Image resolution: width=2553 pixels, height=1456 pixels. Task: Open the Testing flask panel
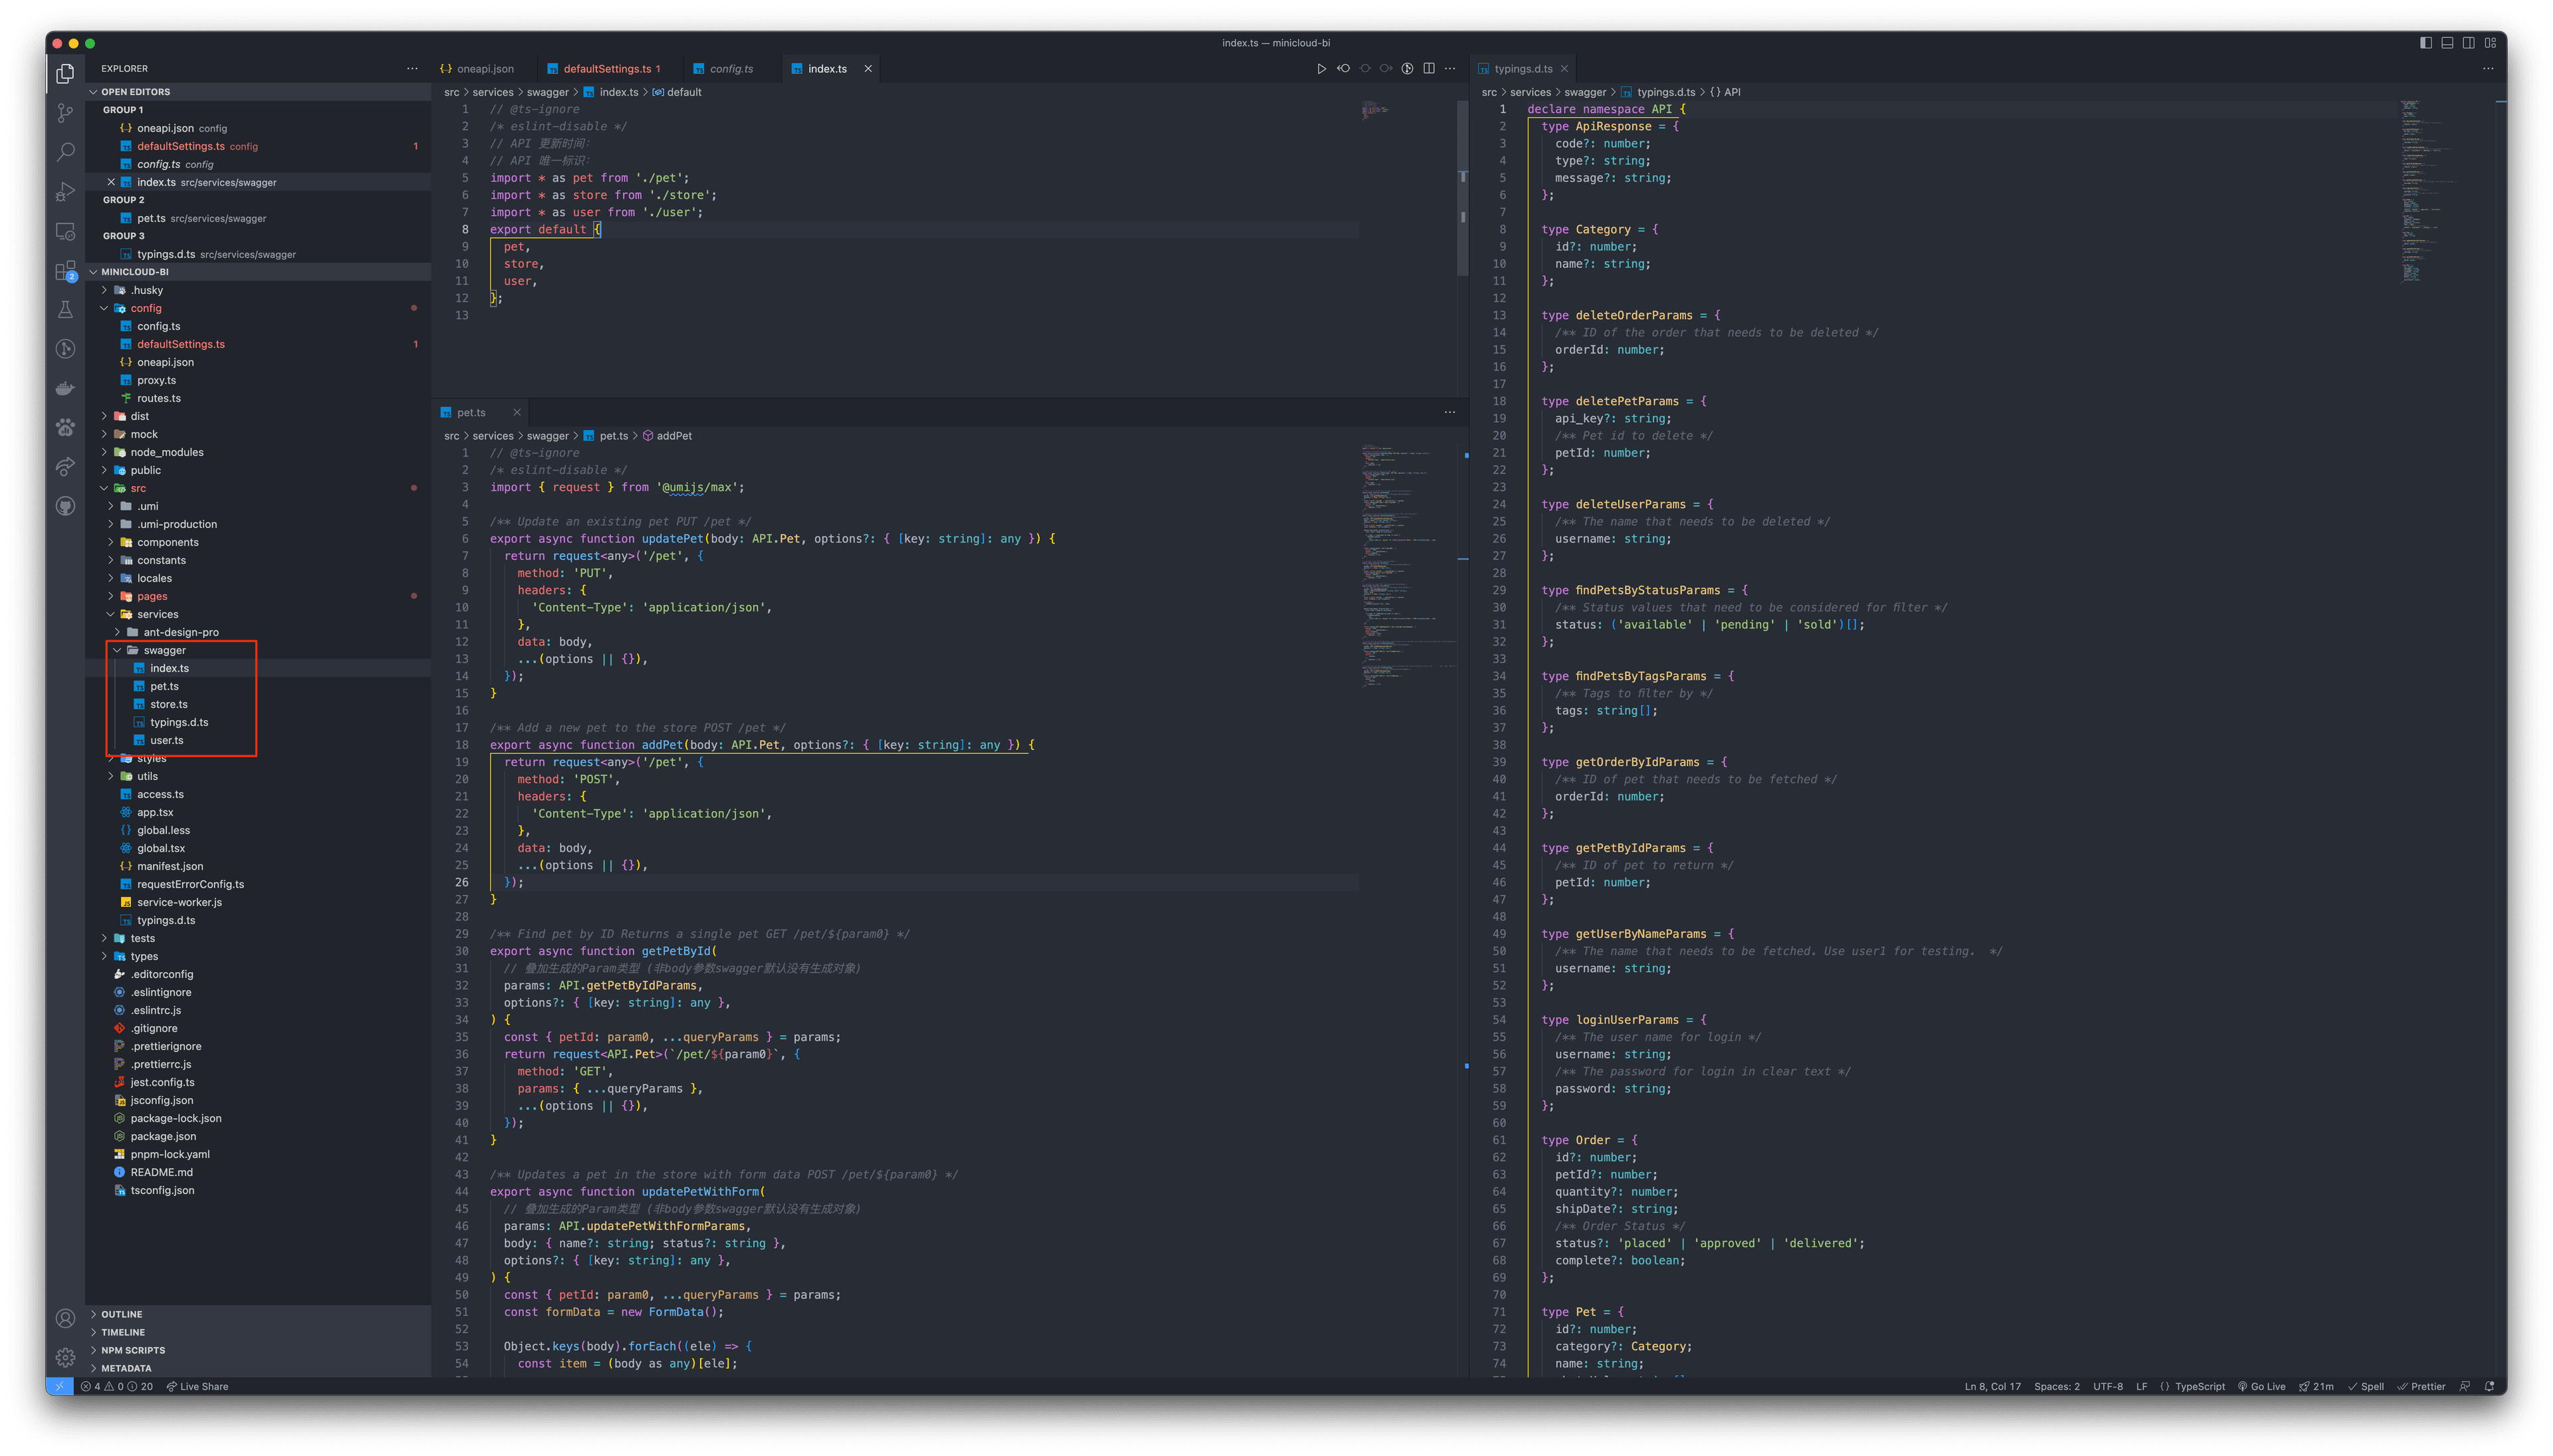(x=65, y=308)
